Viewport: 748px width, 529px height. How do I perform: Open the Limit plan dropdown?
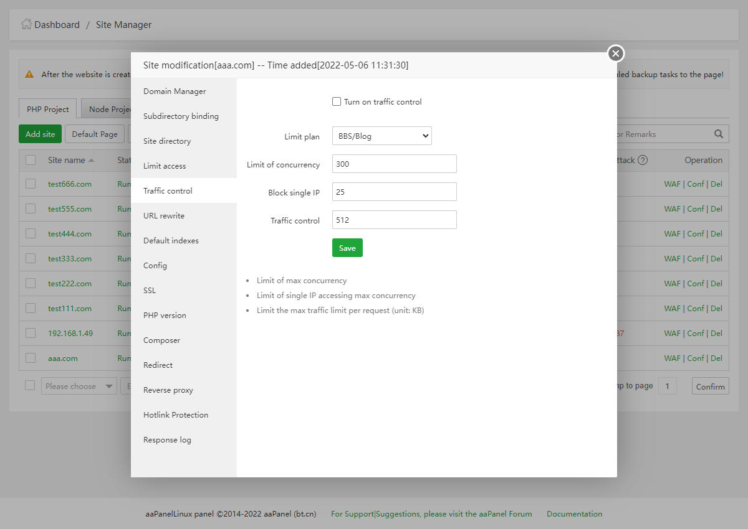[381, 136]
